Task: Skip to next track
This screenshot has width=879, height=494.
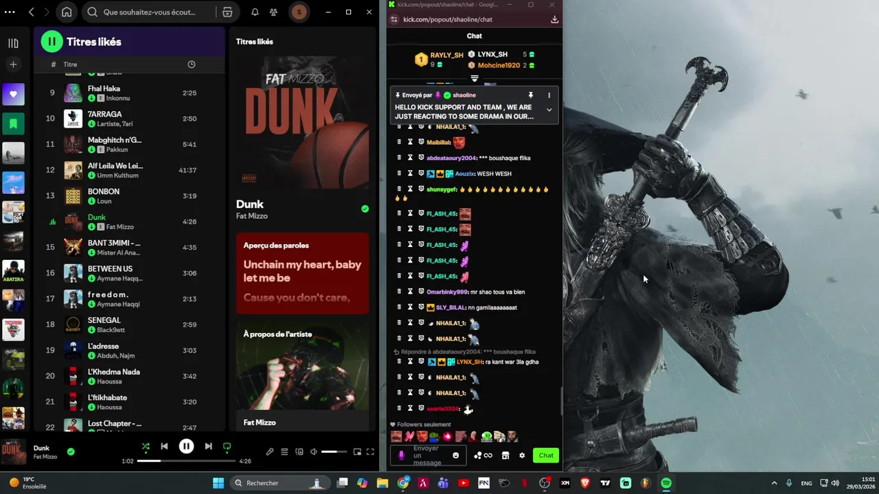Action: click(208, 446)
